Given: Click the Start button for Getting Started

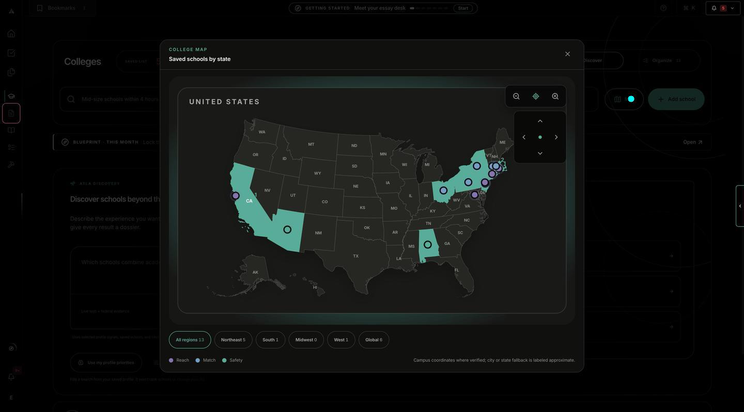Looking at the screenshot, I should click(x=463, y=8).
